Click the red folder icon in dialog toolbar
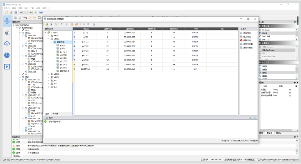 (x=77, y=24)
